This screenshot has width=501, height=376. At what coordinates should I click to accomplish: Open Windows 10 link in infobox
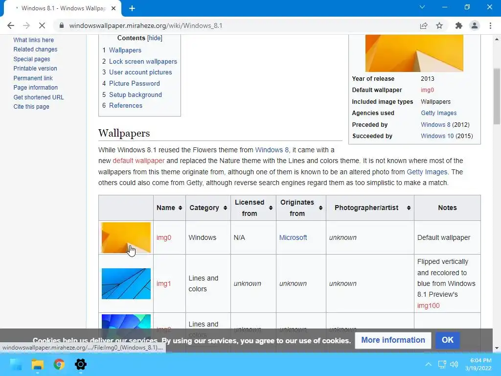coord(437,136)
